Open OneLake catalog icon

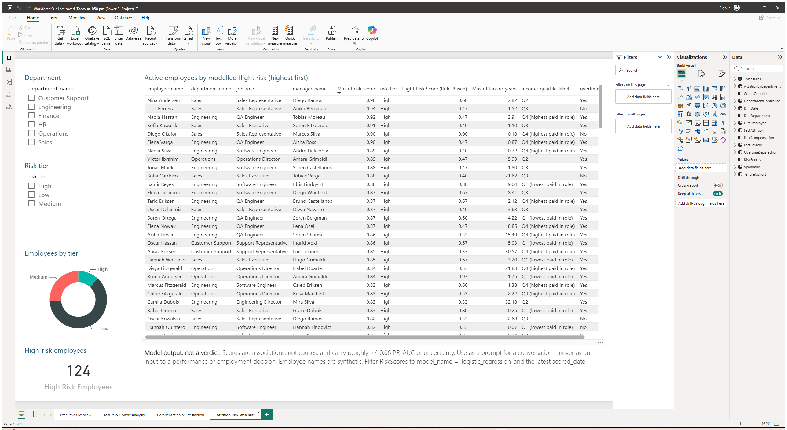[92, 35]
